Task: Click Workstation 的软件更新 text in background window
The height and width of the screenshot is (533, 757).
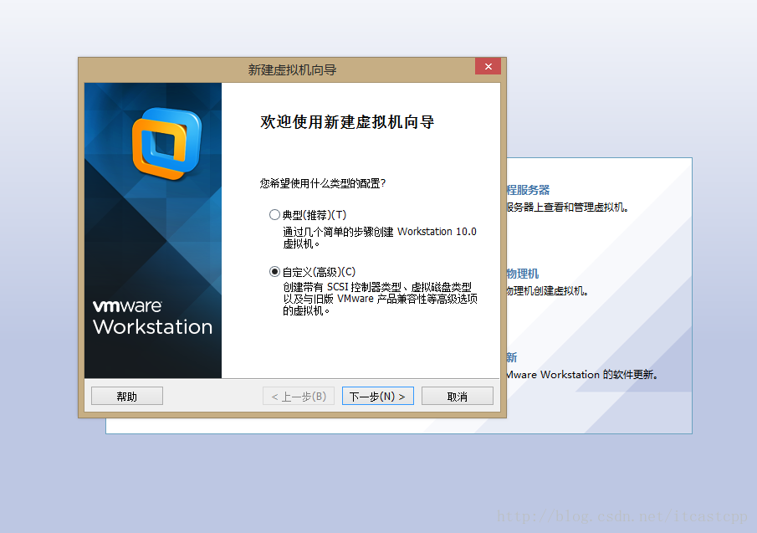Action: (599, 374)
